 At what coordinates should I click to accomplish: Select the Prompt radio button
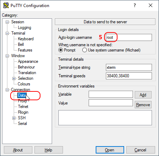point(61,50)
